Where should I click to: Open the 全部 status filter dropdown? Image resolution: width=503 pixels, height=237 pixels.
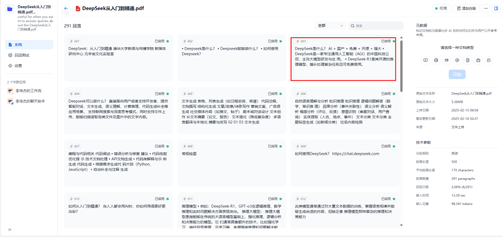point(330,26)
